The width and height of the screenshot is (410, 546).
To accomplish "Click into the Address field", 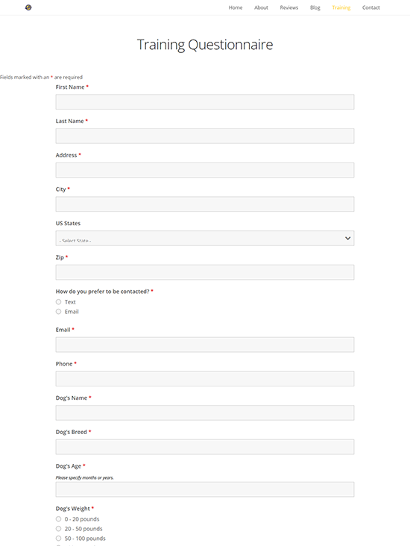I will [205, 170].
